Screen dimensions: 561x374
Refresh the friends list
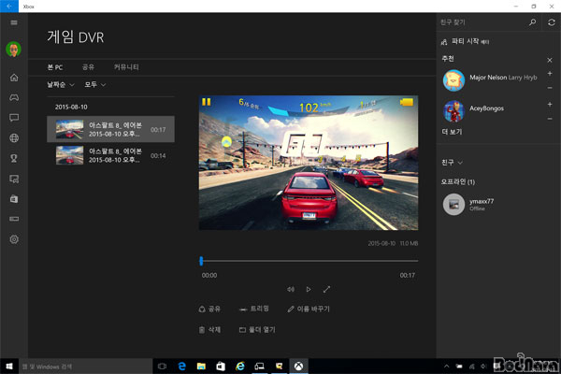click(552, 22)
